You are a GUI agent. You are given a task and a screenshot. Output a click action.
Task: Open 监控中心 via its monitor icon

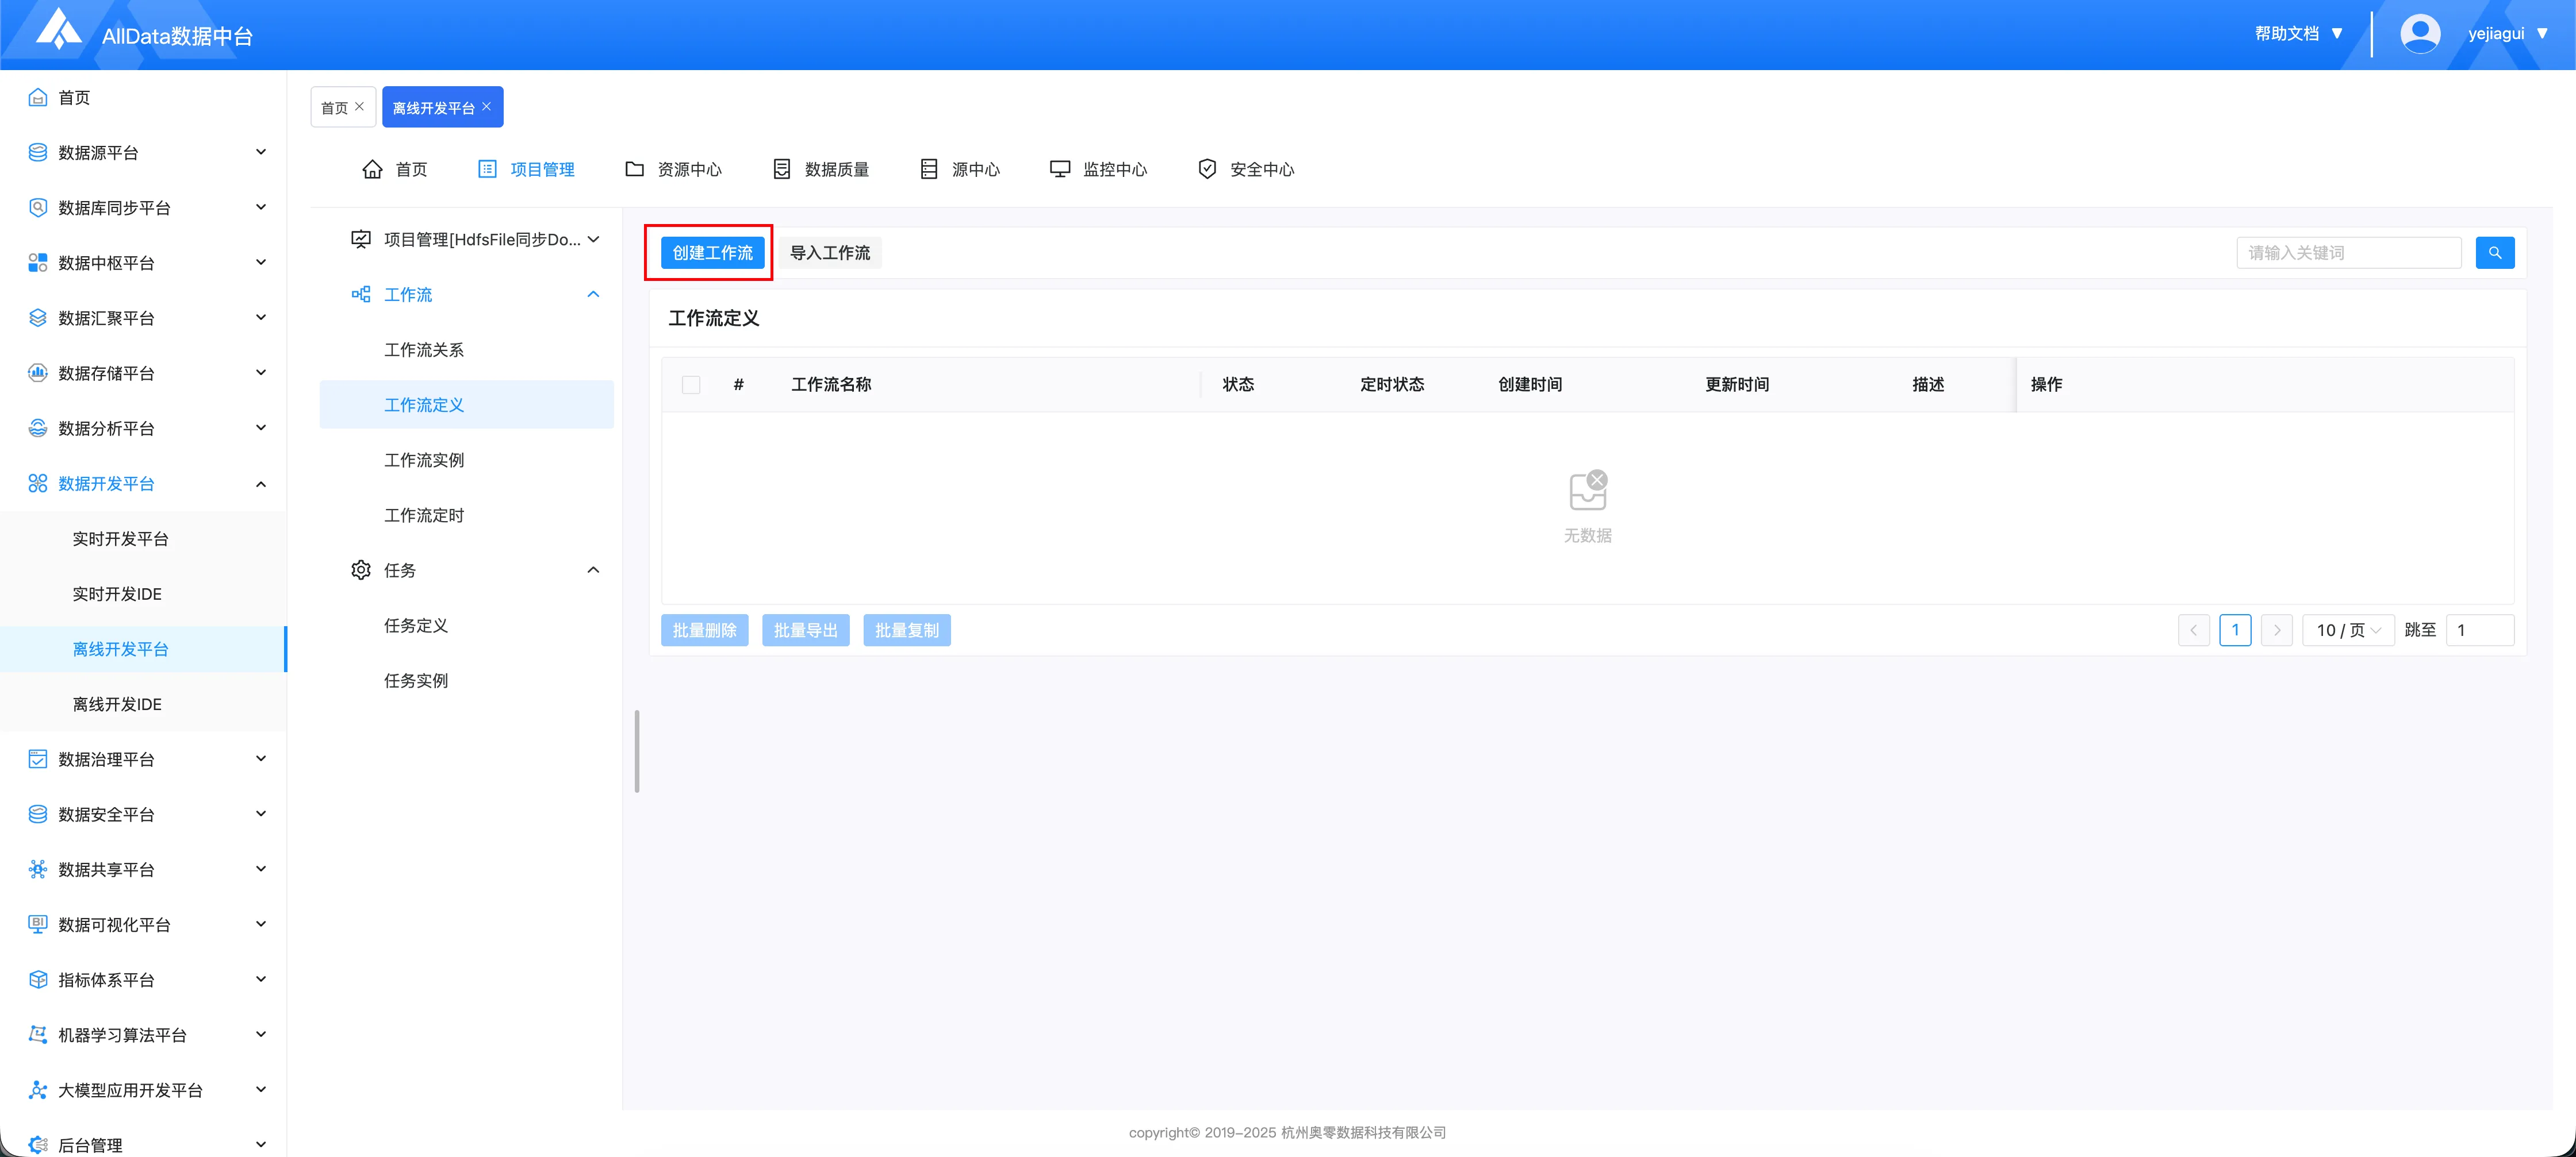coord(1059,169)
